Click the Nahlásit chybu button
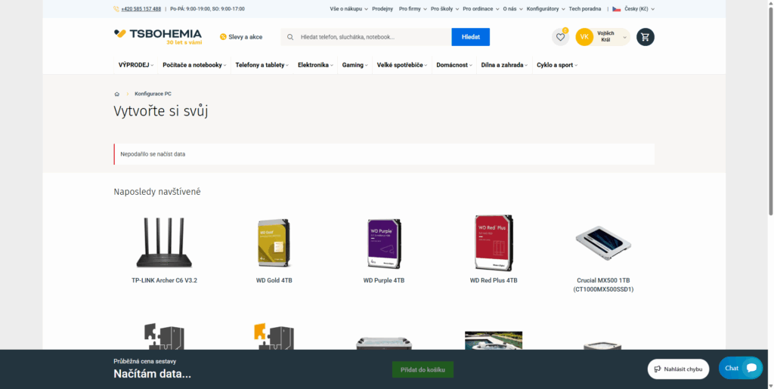 click(678, 369)
